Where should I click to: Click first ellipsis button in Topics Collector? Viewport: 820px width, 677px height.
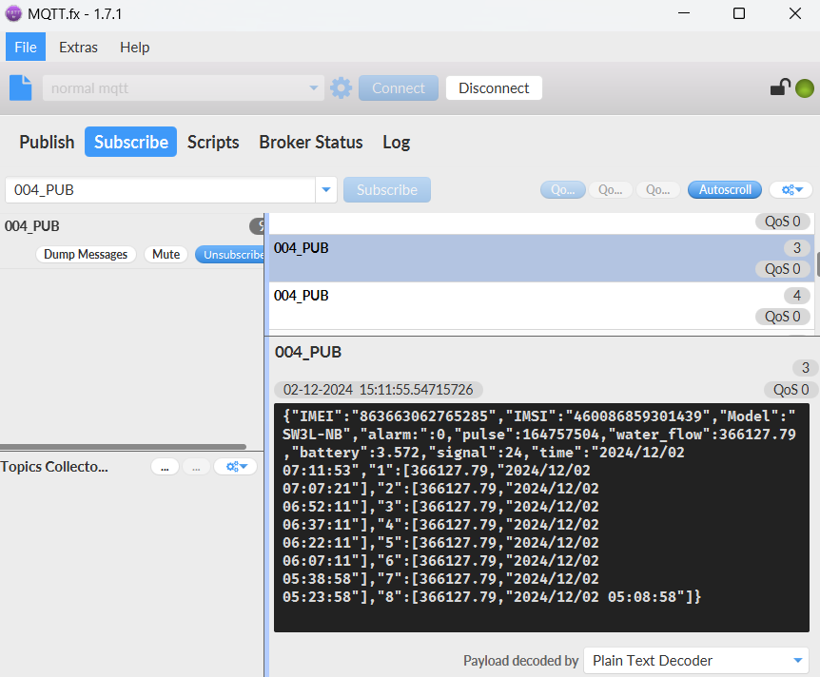(x=165, y=466)
